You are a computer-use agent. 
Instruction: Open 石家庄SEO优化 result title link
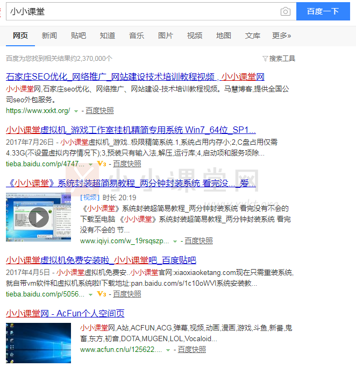pyautogui.click(x=135, y=77)
